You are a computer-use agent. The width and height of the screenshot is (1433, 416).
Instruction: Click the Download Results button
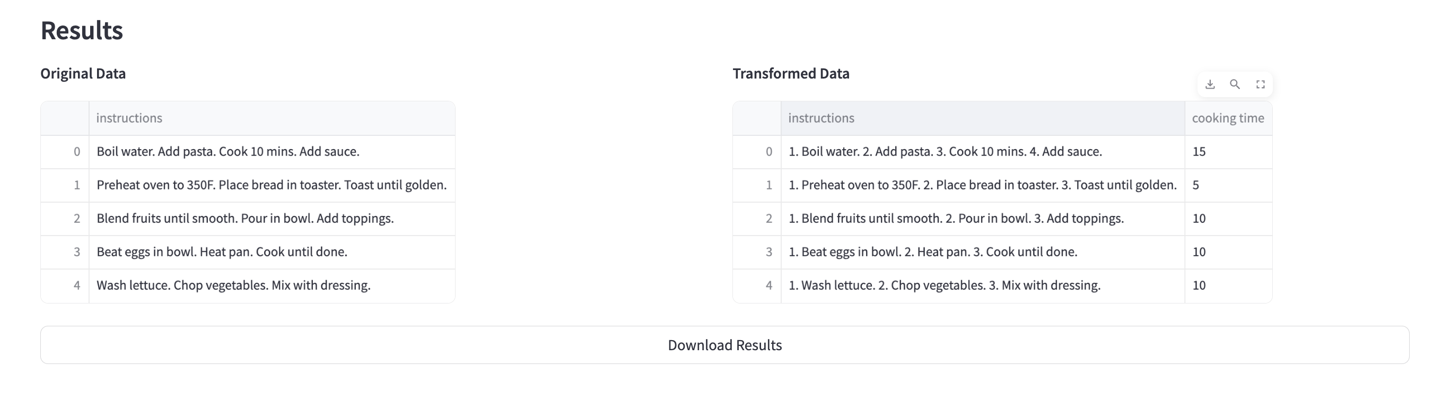coord(724,345)
